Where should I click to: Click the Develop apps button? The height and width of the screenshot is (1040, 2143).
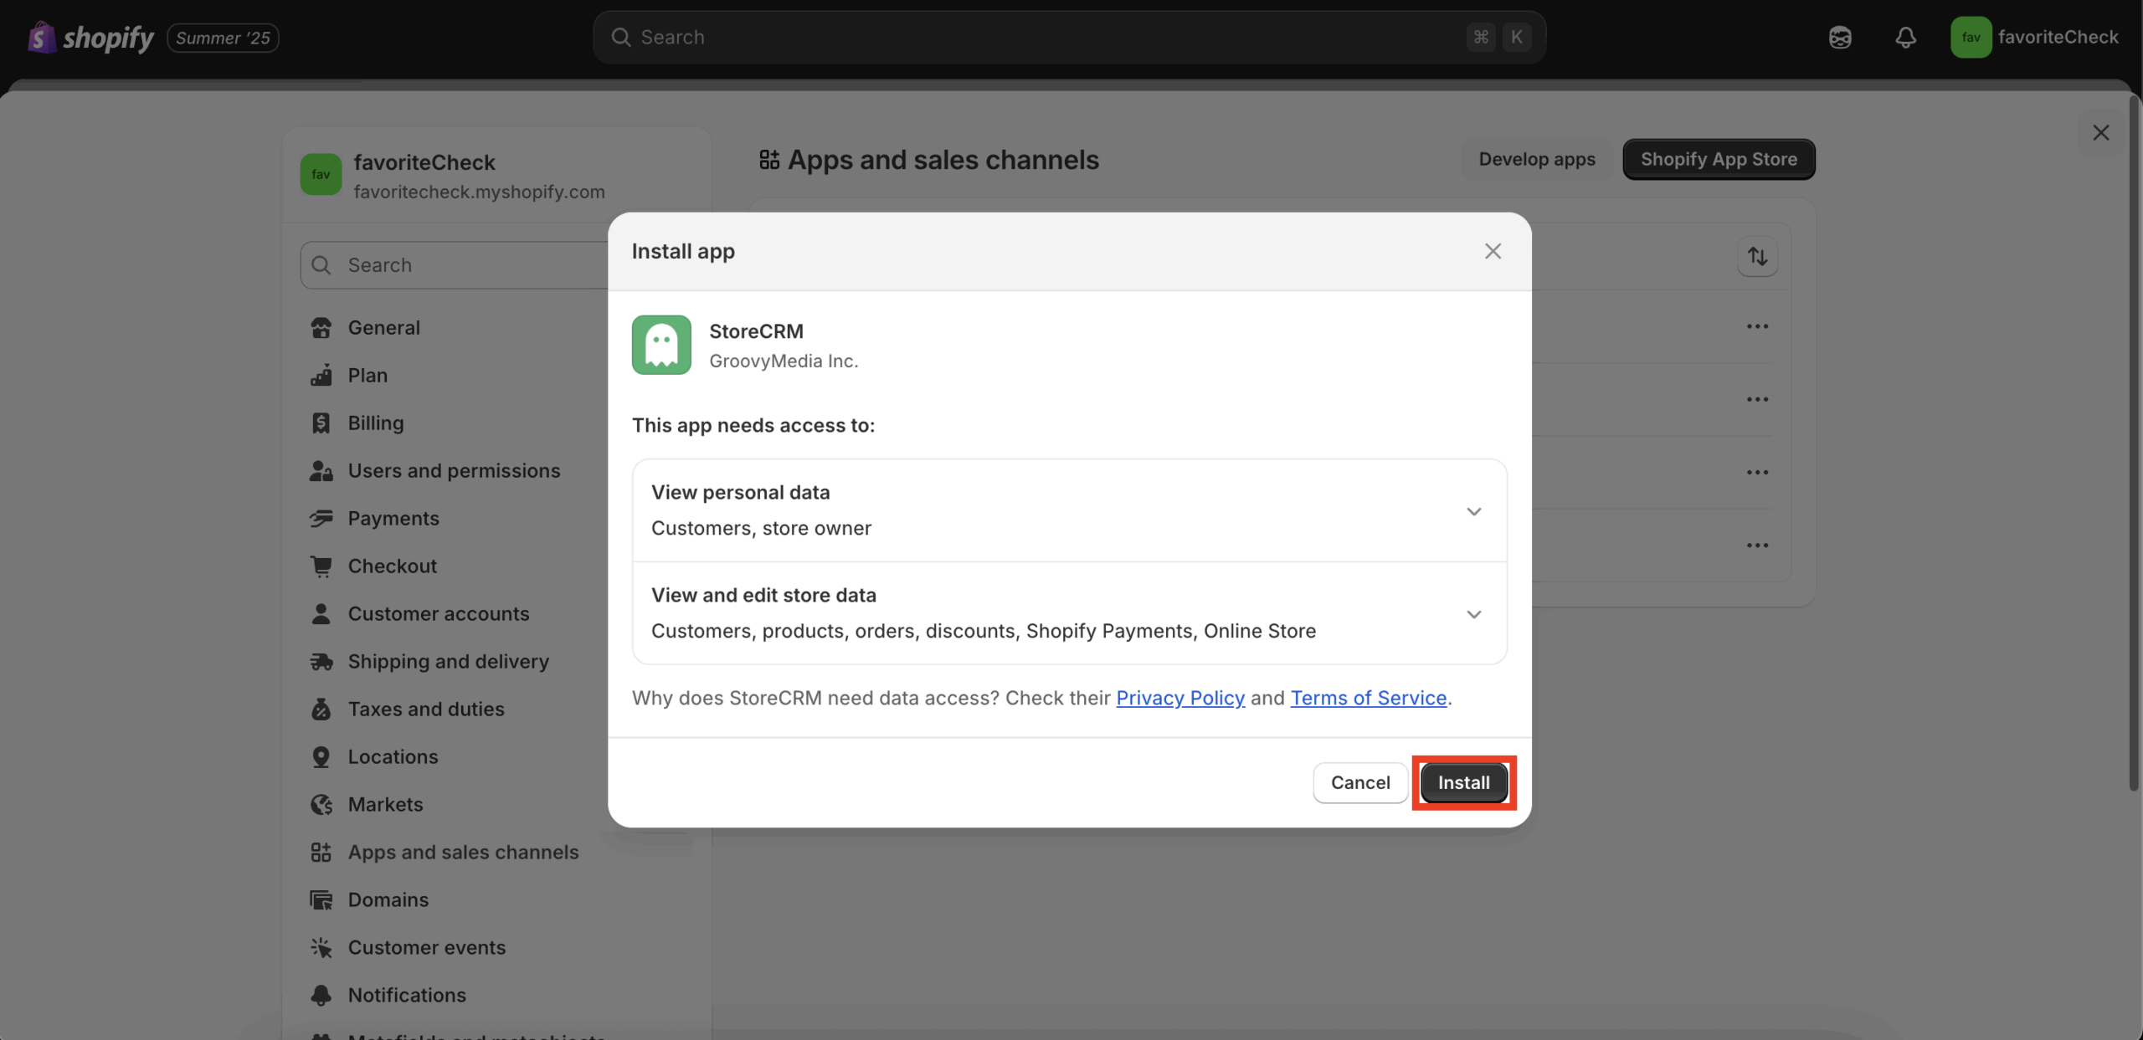point(1537,159)
